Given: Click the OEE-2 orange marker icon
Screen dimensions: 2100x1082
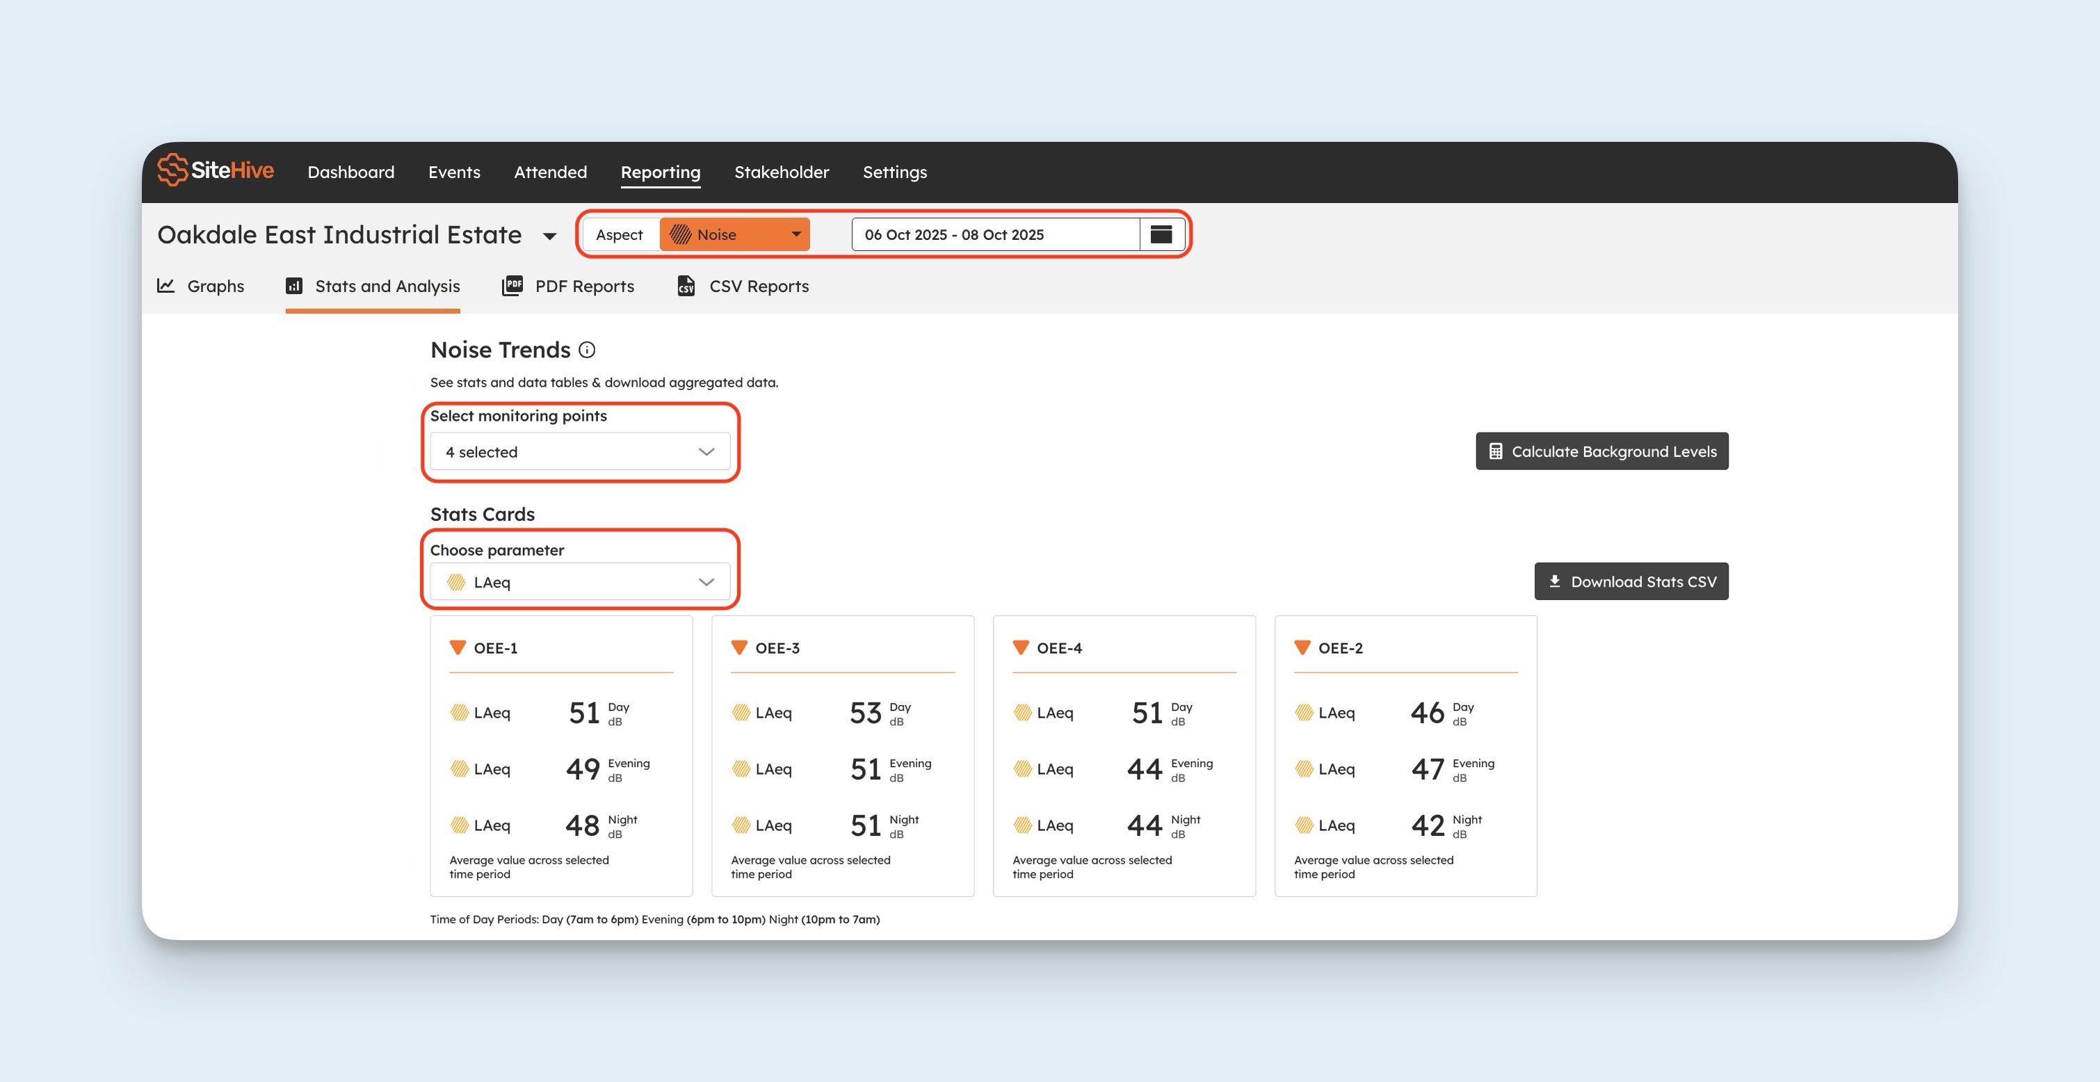Looking at the screenshot, I should [1302, 647].
